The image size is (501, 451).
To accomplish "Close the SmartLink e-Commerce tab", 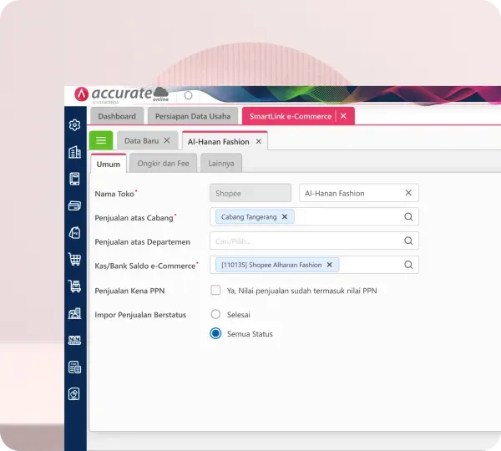I will 343,116.
